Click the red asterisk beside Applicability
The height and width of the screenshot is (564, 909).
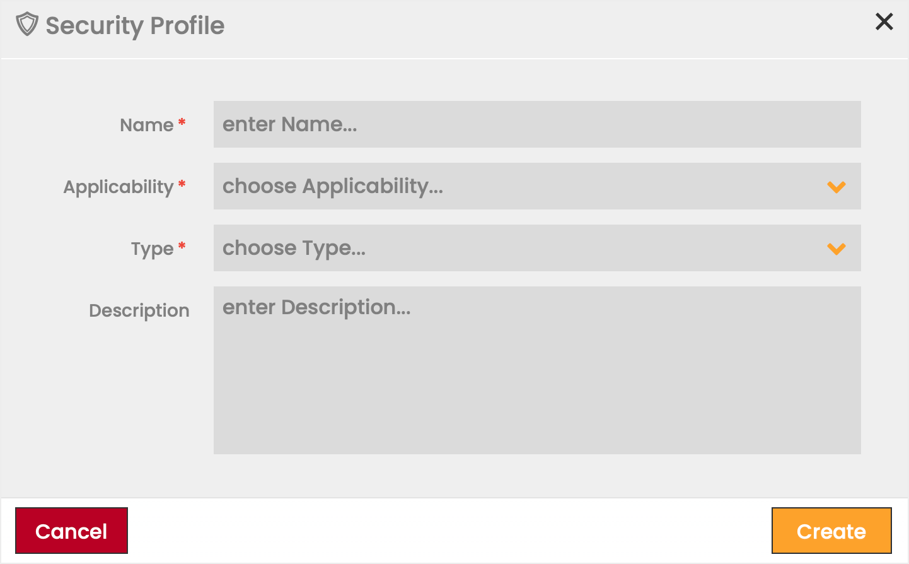click(x=182, y=184)
